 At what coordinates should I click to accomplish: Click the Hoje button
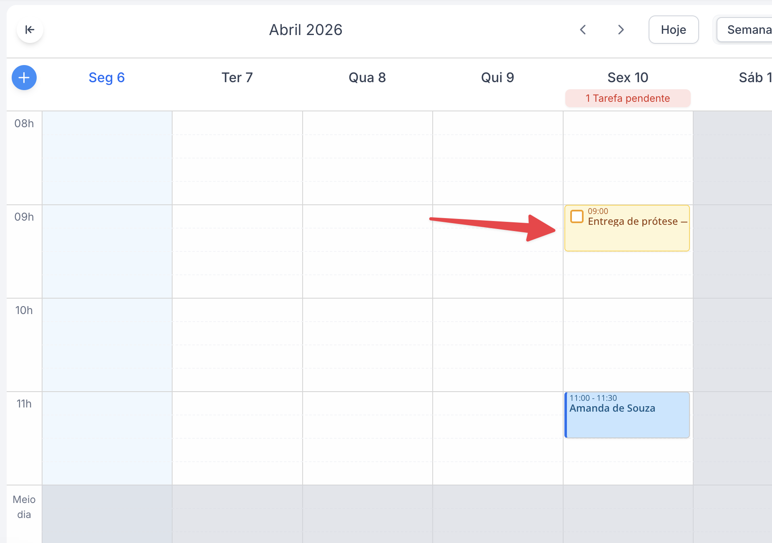pos(673,30)
